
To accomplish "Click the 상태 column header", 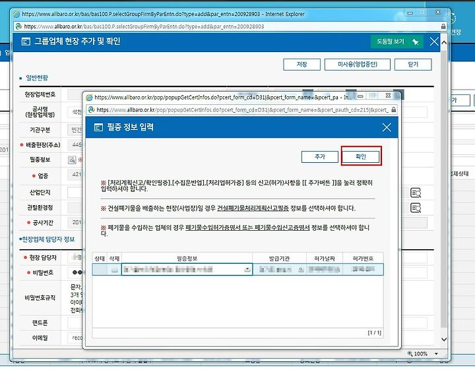I will [x=100, y=258].
